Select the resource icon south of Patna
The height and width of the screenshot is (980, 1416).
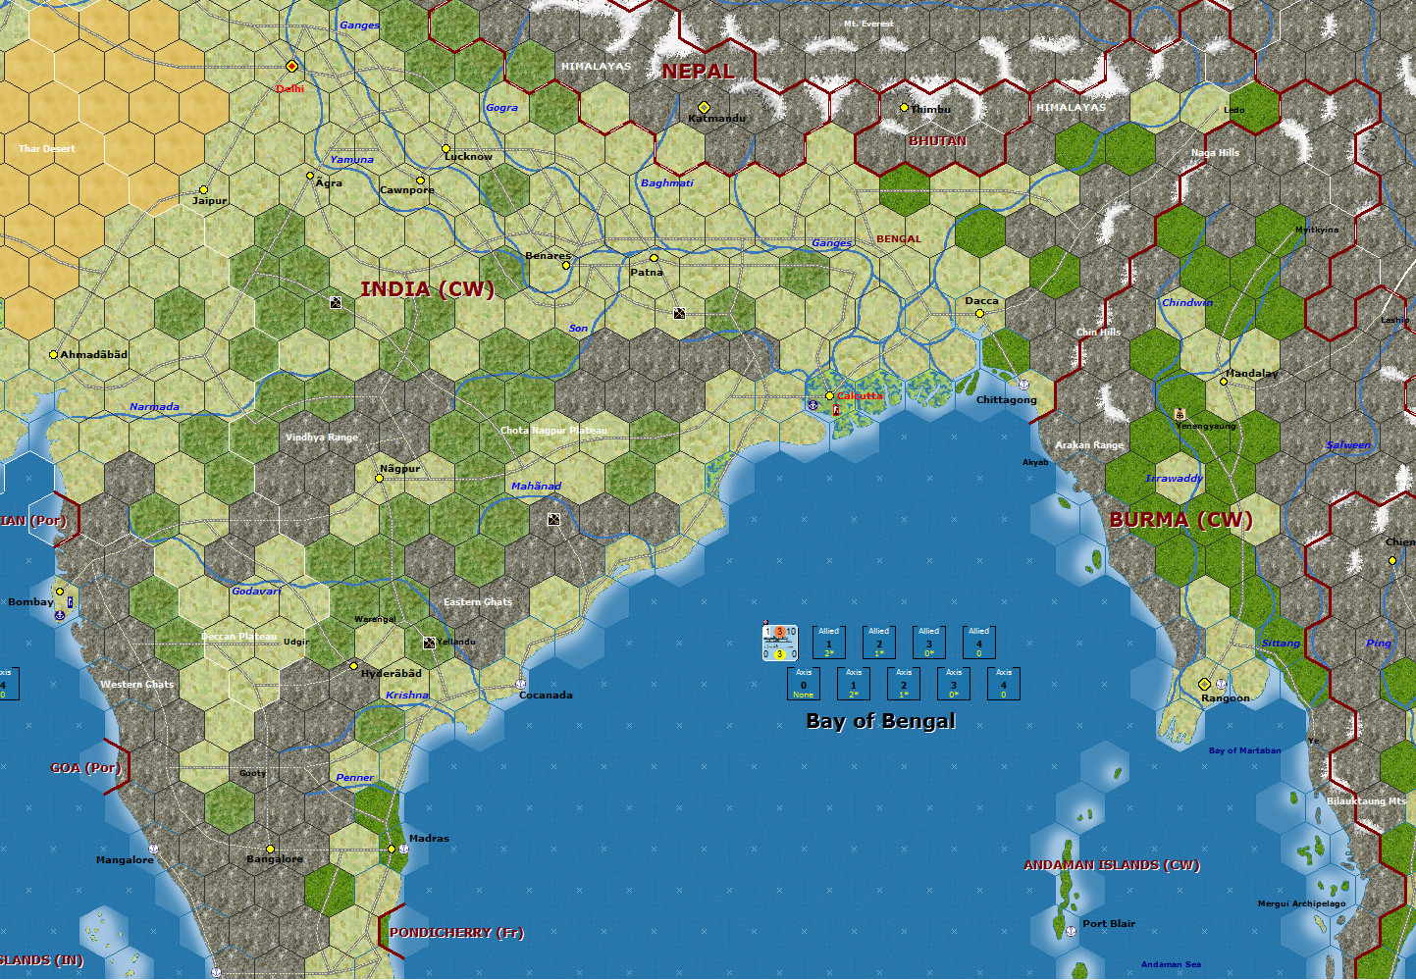click(679, 314)
